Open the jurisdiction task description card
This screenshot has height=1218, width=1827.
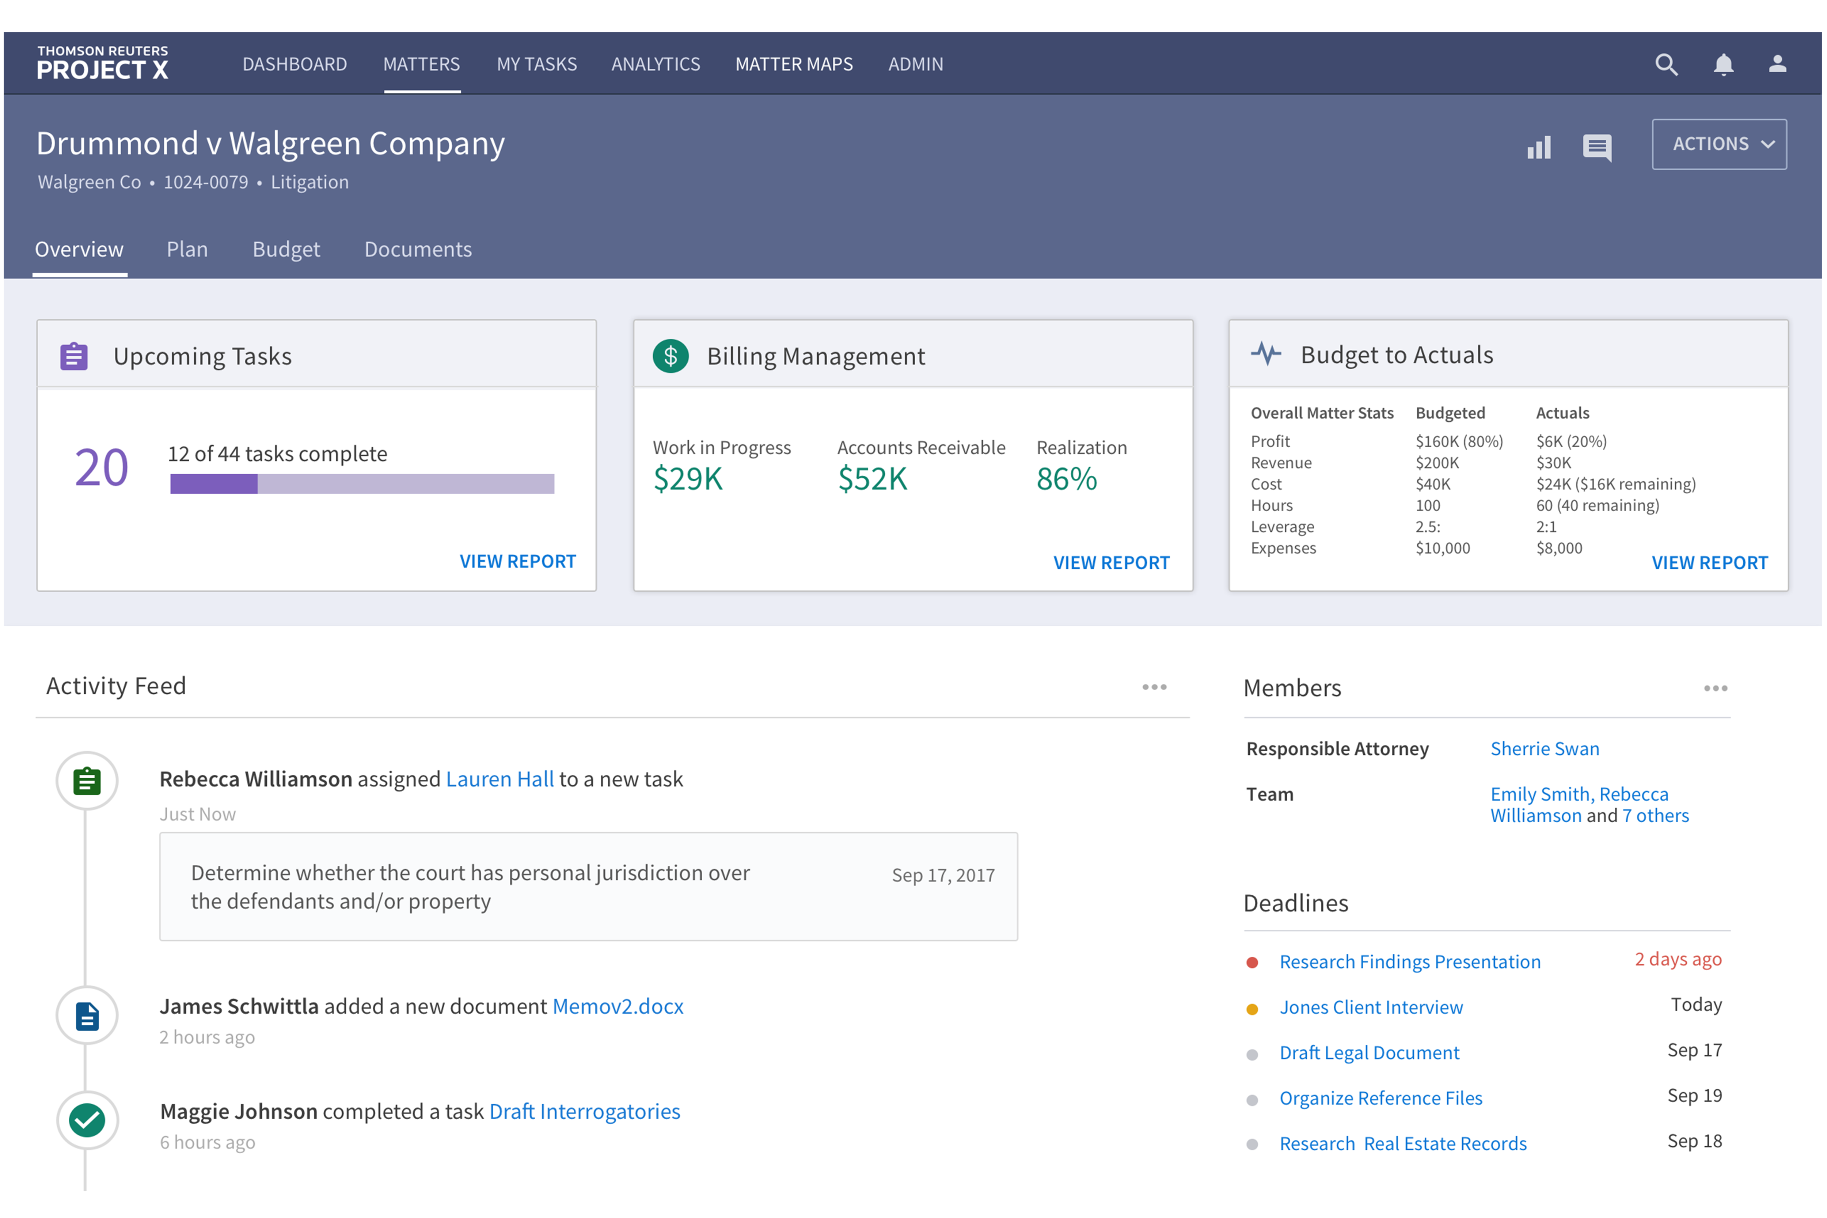click(x=588, y=887)
